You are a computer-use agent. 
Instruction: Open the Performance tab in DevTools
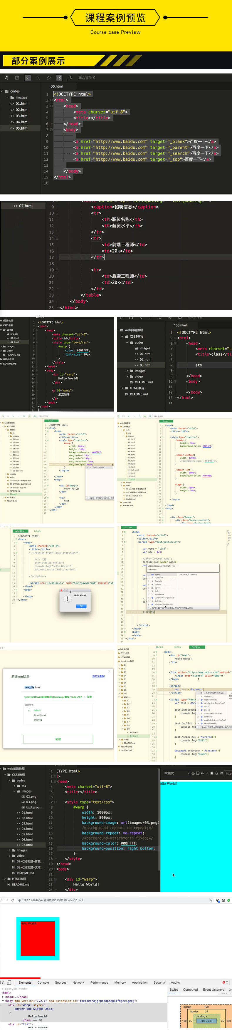click(x=99, y=983)
